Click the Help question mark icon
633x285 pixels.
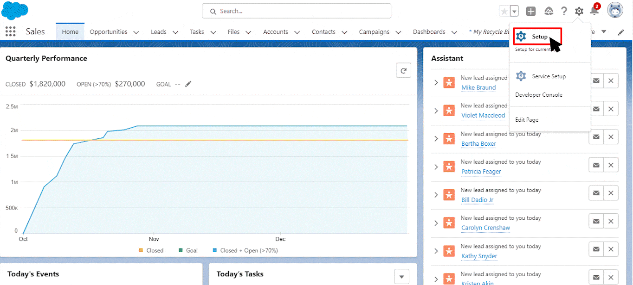click(x=564, y=11)
